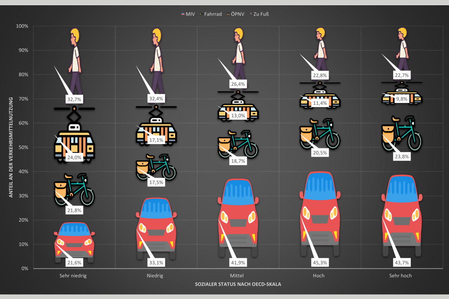Click the 33,1% data label
Image resolution: width=449 pixels, height=299 pixels.
coord(156,263)
